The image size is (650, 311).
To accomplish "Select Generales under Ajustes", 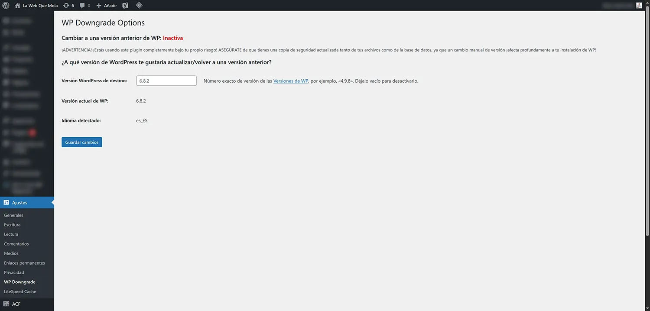I will tap(13, 215).
